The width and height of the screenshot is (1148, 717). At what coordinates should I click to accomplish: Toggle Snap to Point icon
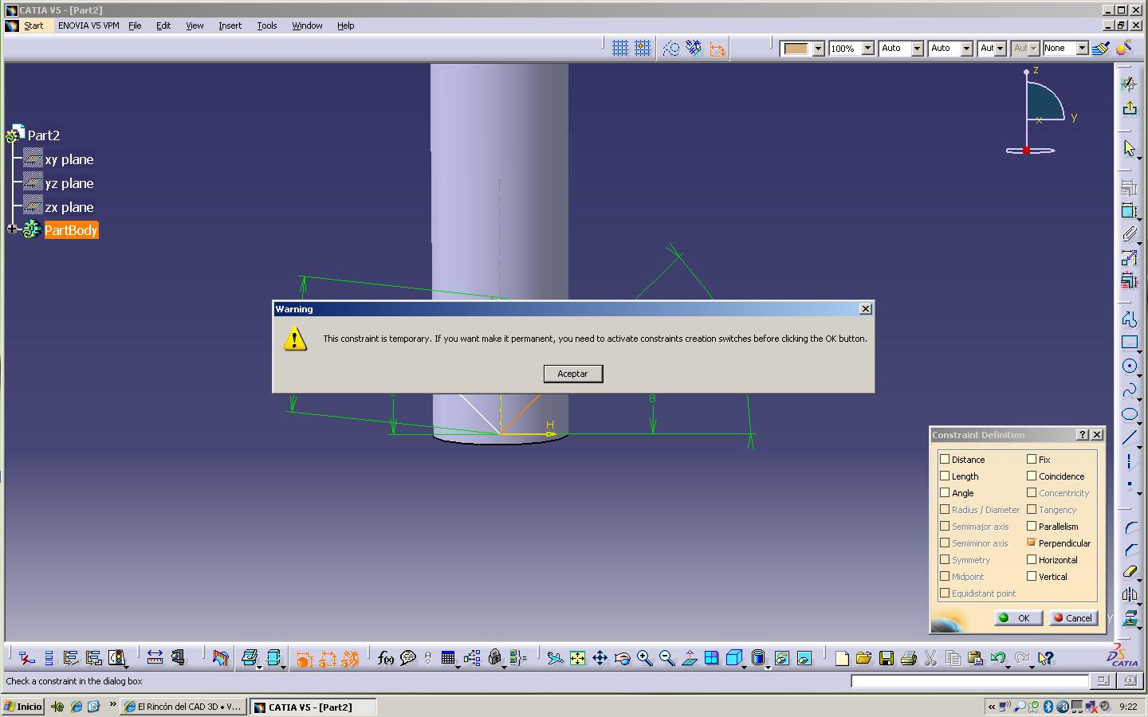point(642,48)
